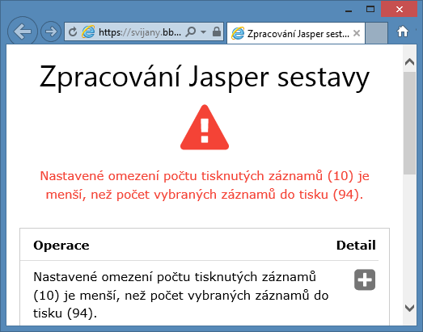The height and width of the screenshot is (332, 423).
Task: Click the address bar URL https://svijany.bb...
Action: (140, 32)
